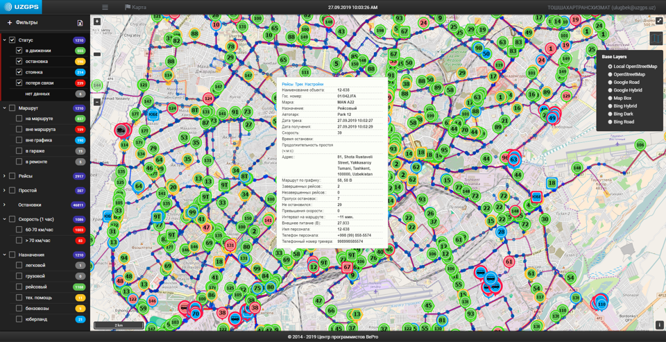Click the map zoom slider handle
This screenshot has width=666, height=342.
[x=97, y=54]
